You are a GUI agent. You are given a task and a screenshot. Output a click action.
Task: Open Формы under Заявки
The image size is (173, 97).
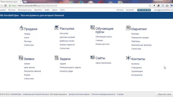(x=27, y=75)
